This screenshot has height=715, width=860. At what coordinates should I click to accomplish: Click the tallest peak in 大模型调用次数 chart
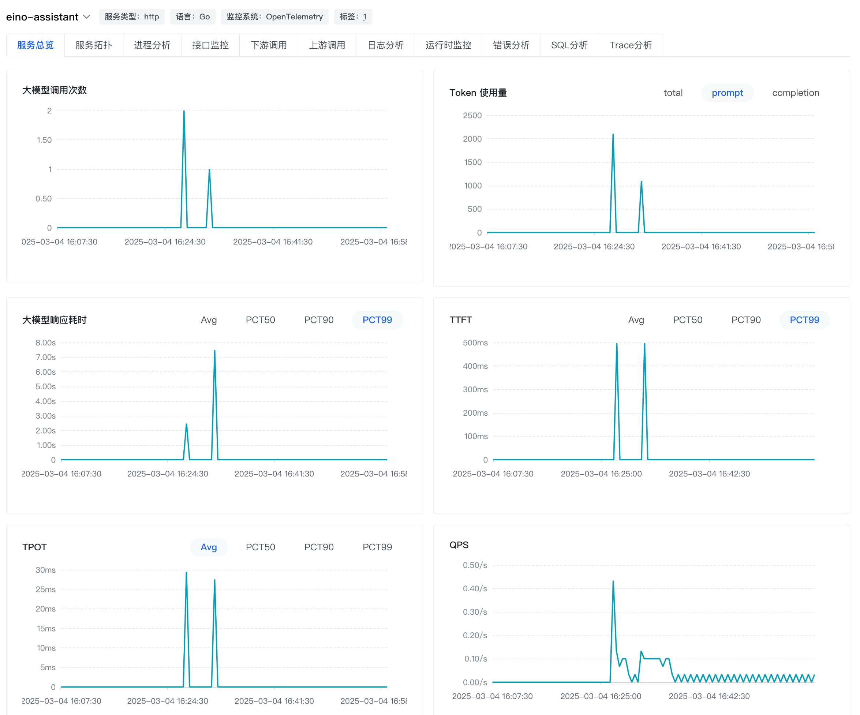click(184, 111)
